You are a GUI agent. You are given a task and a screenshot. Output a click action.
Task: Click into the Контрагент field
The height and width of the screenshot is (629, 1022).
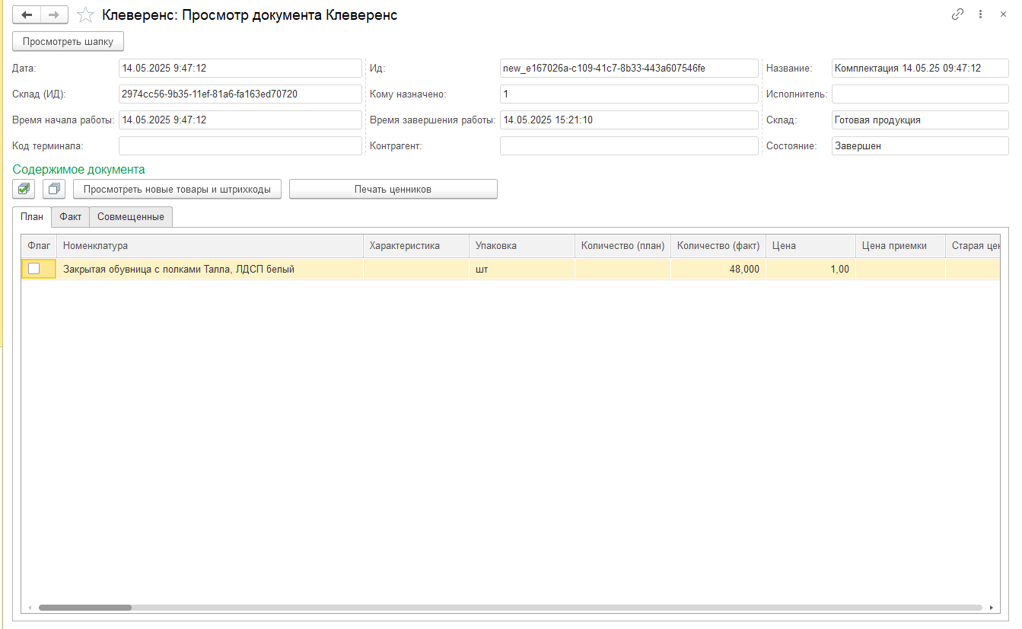pyautogui.click(x=629, y=146)
